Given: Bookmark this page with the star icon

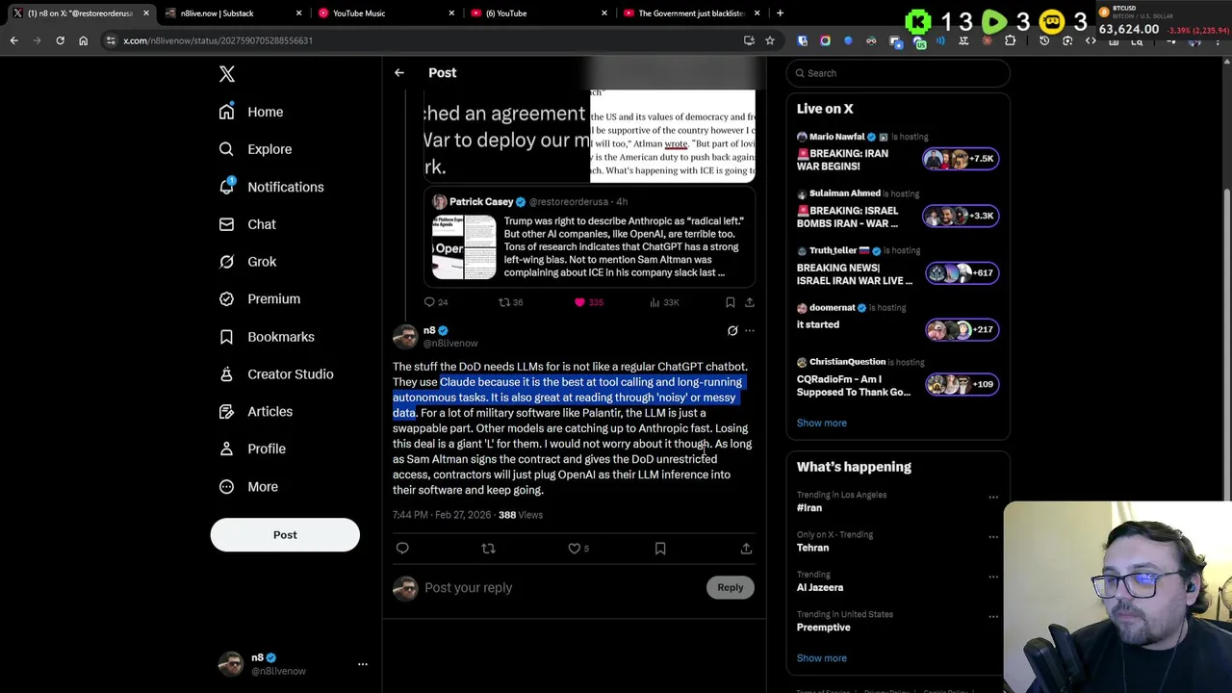Looking at the screenshot, I should tap(770, 40).
